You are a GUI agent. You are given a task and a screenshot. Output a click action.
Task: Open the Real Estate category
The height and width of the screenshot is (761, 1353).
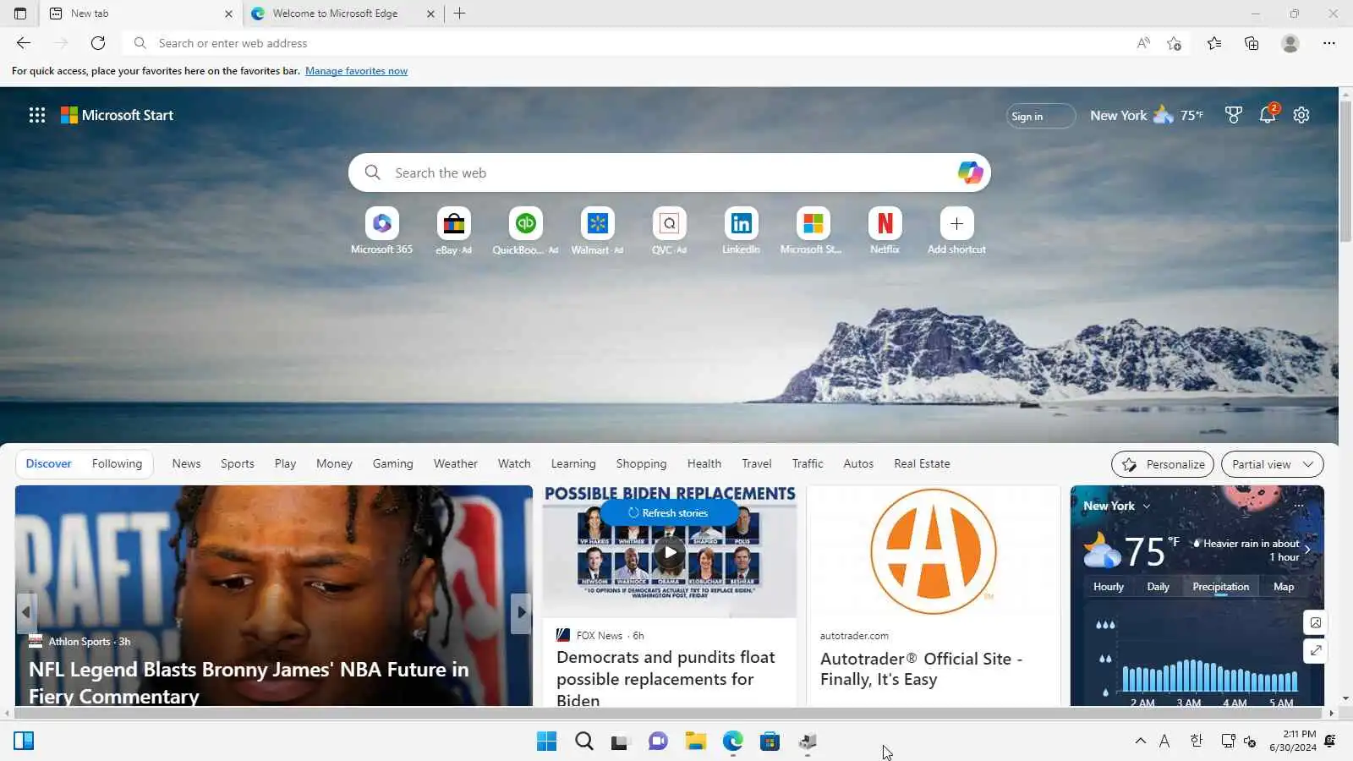[x=922, y=463]
